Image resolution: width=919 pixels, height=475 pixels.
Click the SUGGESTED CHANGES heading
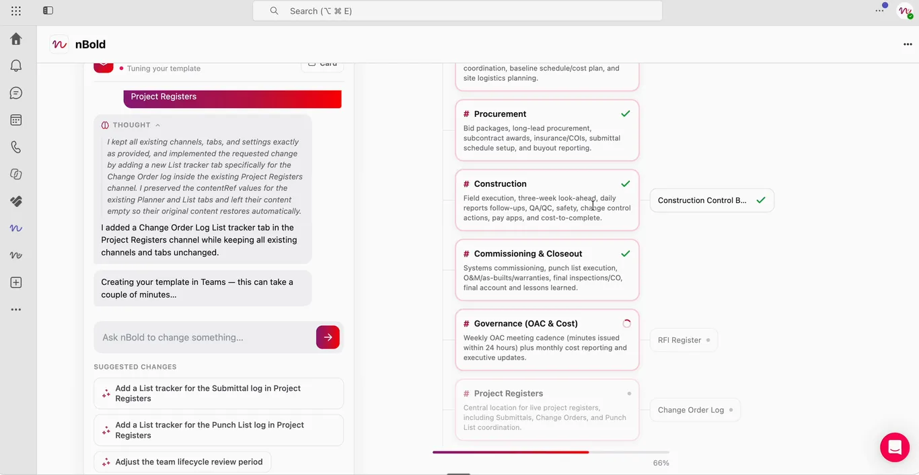[x=135, y=367]
